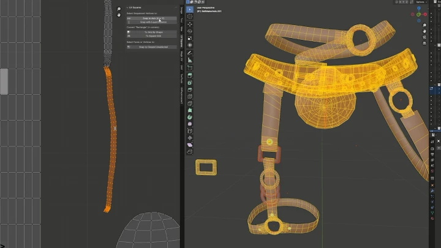Image resolution: width=441 pixels, height=248 pixels.
Task: Click the UV editor zoom magnifier icon
Action: click(x=119, y=10)
